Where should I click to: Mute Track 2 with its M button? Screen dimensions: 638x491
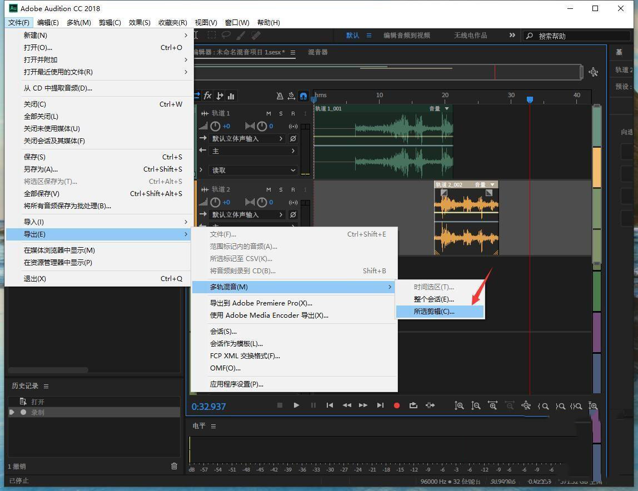268,189
